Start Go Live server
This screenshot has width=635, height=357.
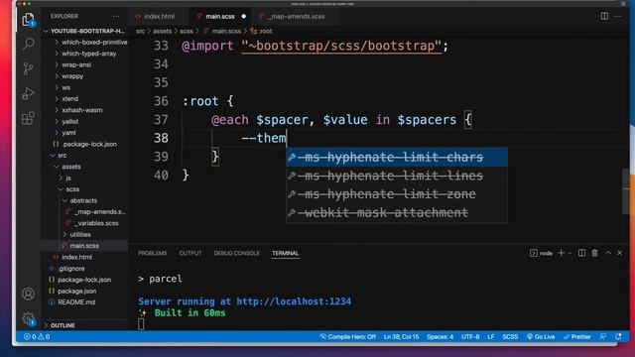[541, 336]
